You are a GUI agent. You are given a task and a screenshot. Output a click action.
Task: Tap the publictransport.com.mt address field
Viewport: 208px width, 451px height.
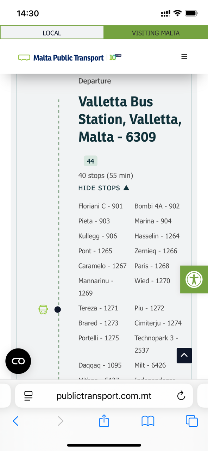104,396
